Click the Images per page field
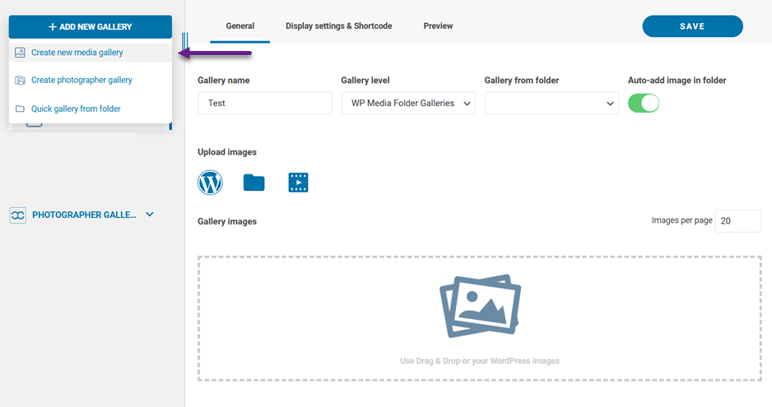 [737, 221]
